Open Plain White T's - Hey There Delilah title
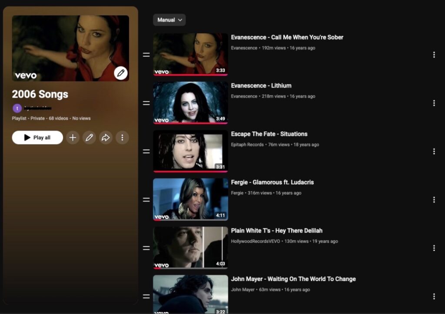The height and width of the screenshot is (314, 445). tap(277, 231)
